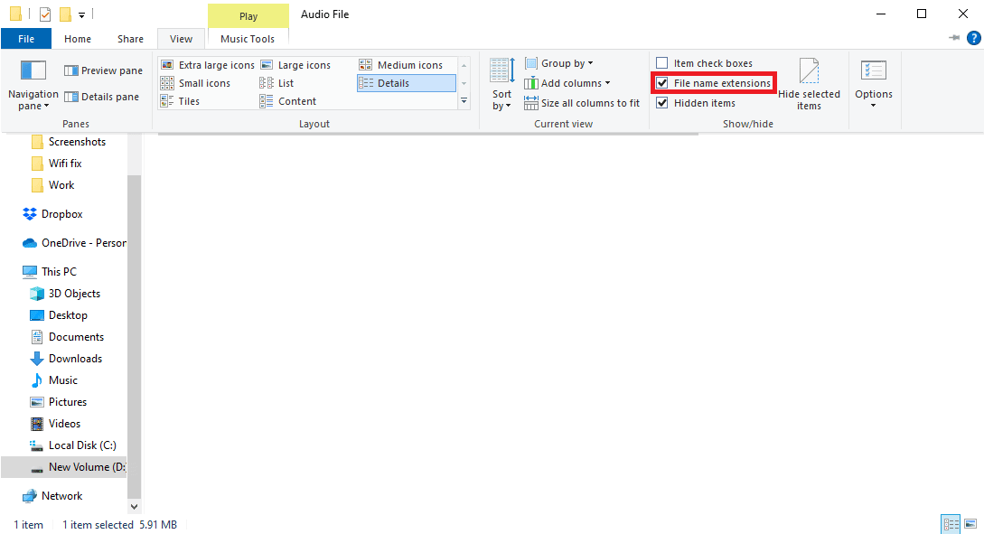
Task: Click the scroll down arrow in sidebar
Action: click(x=134, y=506)
